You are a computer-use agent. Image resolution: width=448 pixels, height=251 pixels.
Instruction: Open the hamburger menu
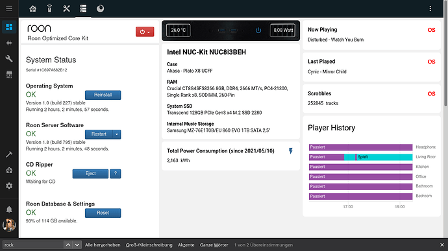[9, 8]
